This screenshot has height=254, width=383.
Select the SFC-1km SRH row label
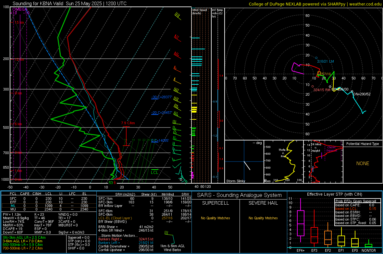click(x=105, y=199)
